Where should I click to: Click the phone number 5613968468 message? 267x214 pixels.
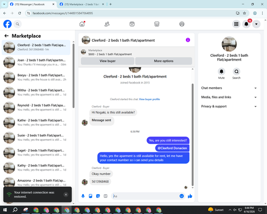[100, 181]
